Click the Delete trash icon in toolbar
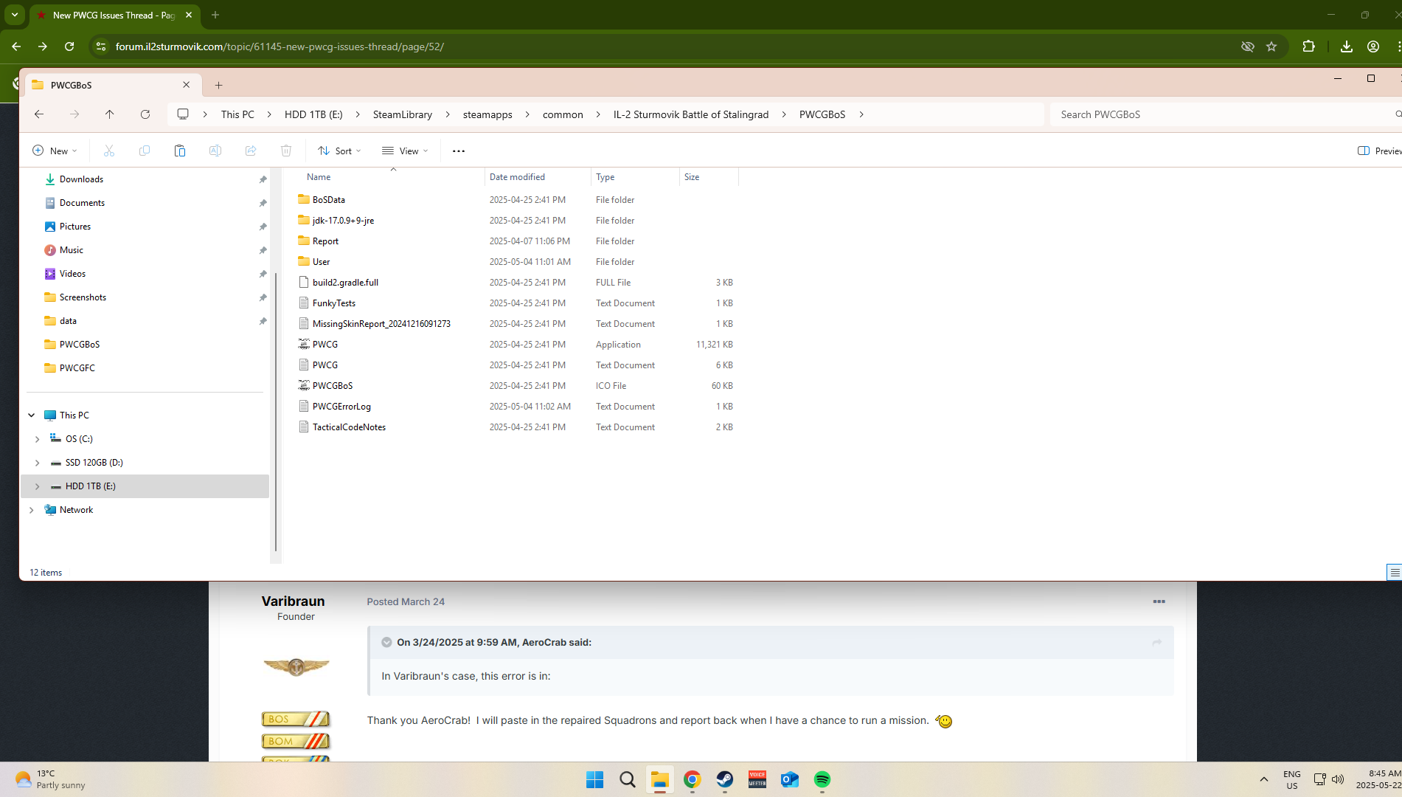Screen dimensions: 1402x797 pos(286,151)
